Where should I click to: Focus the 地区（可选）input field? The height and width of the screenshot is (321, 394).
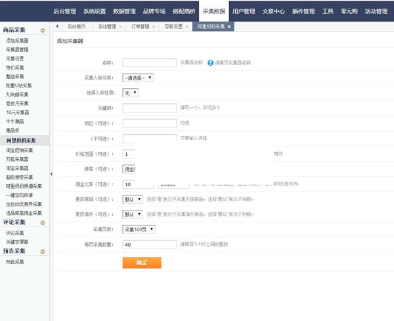tap(150, 124)
